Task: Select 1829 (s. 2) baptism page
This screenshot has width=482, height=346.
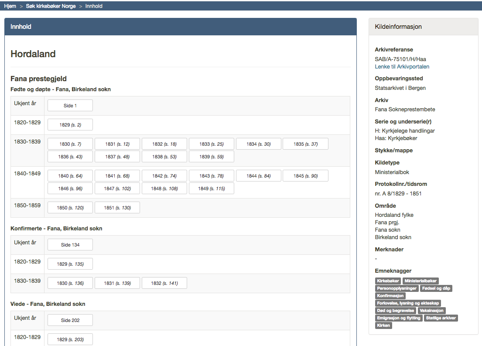Action: pos(70,125)
